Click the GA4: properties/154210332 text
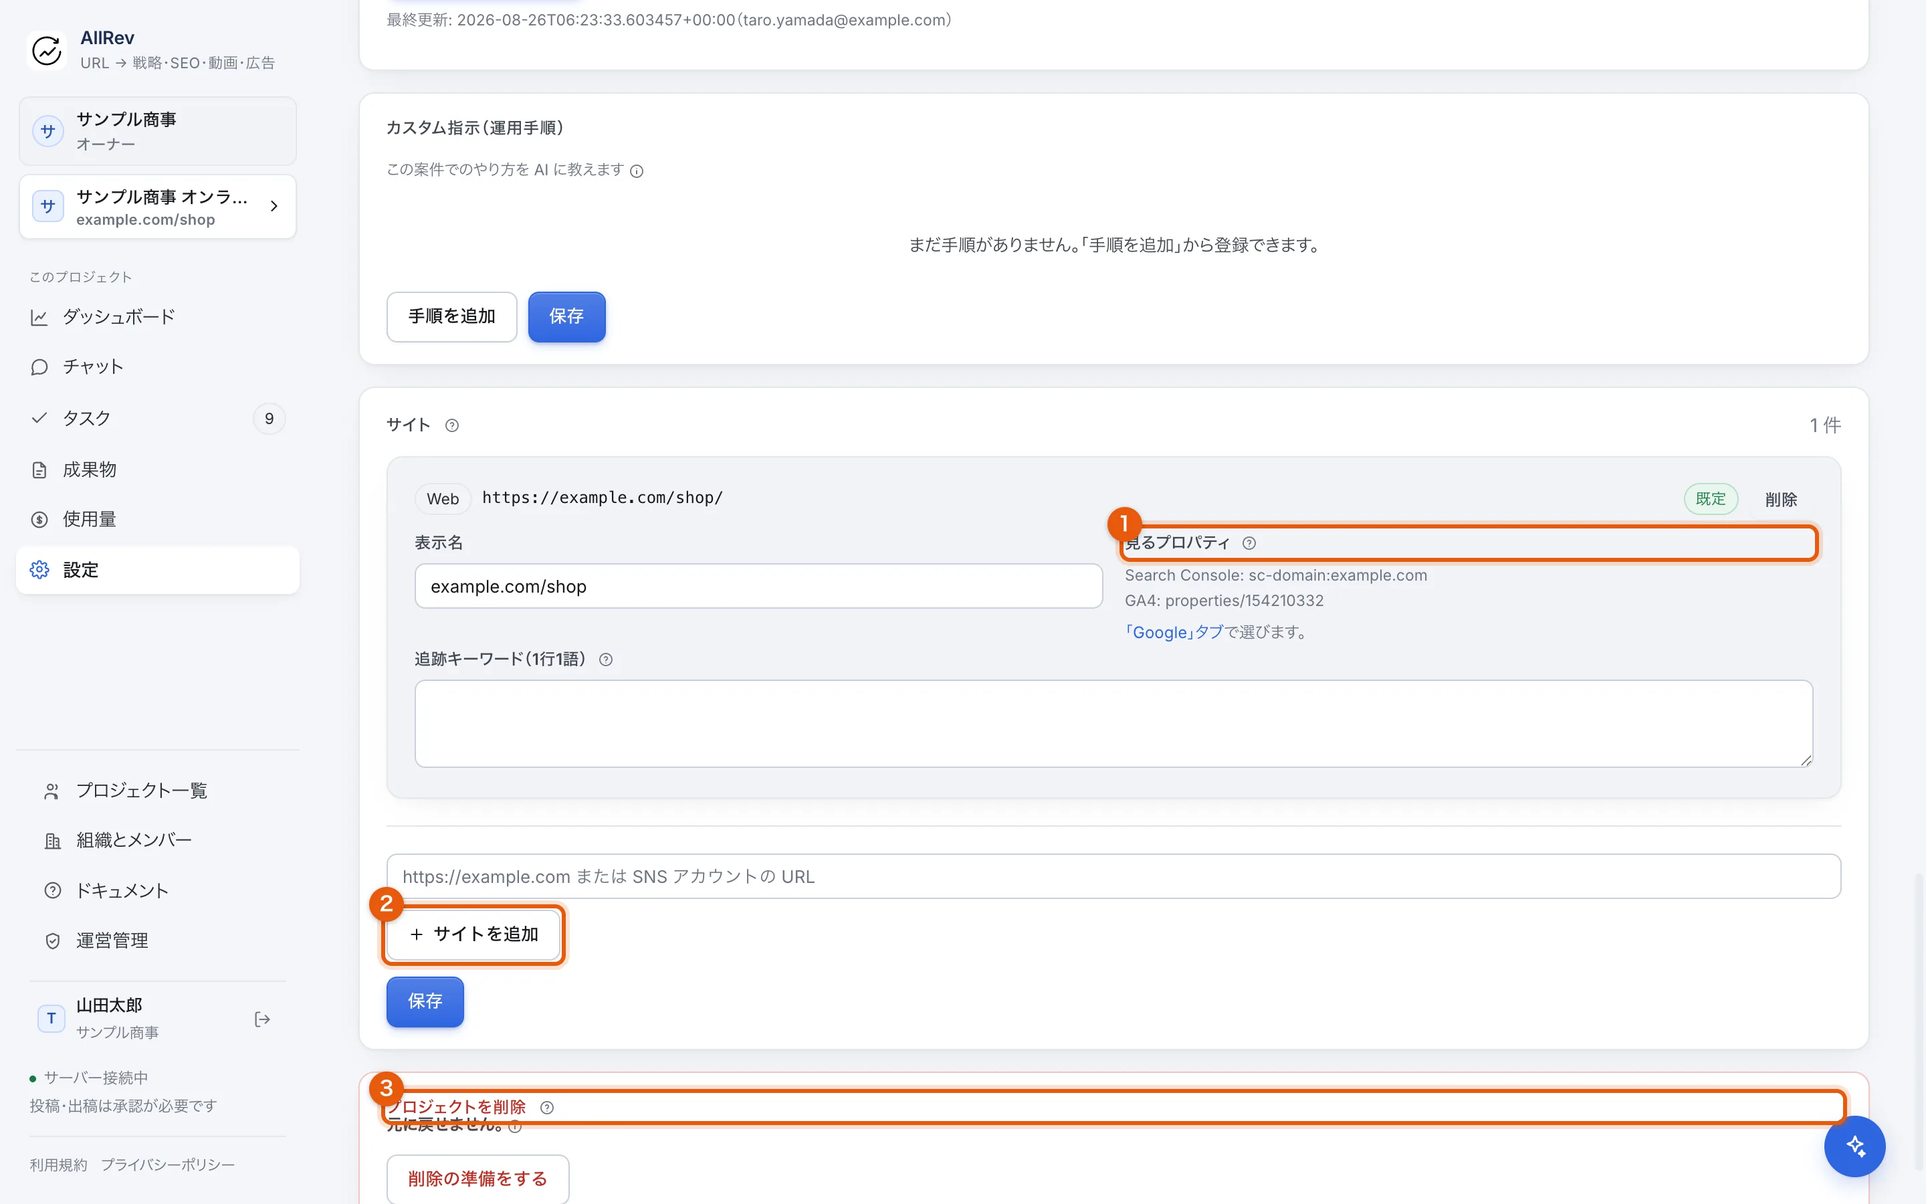 [x=1224, y=601]
